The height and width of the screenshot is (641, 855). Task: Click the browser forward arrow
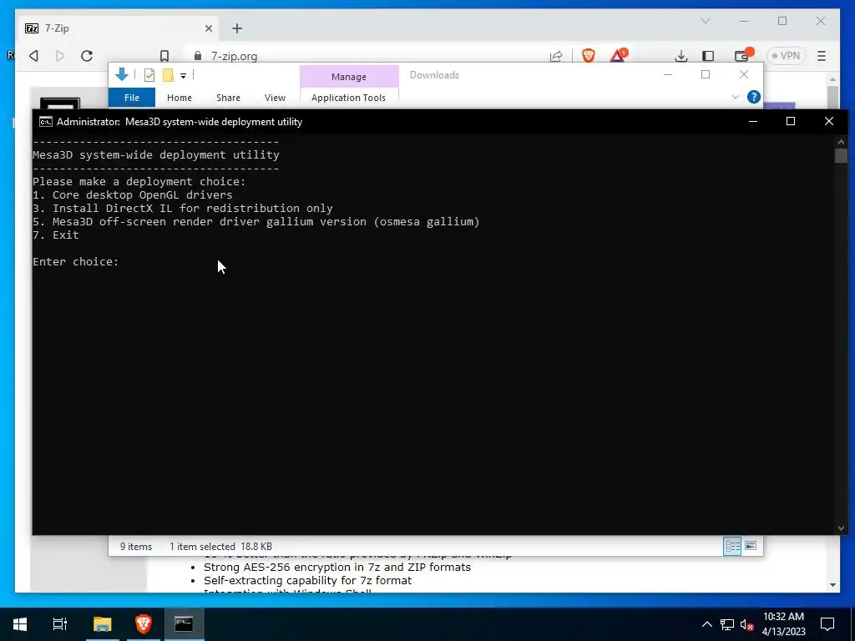(60, 56)
